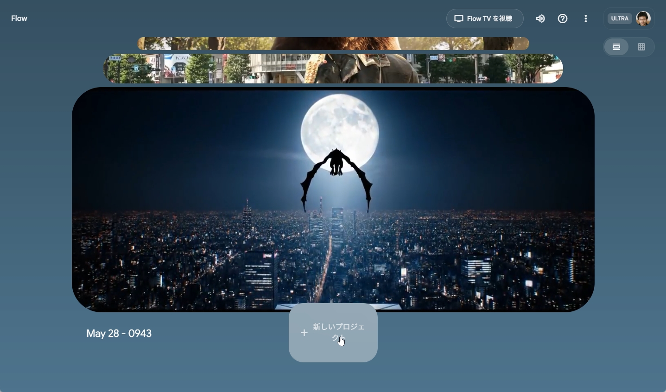Select the street scene project strip

coord(333,69)
